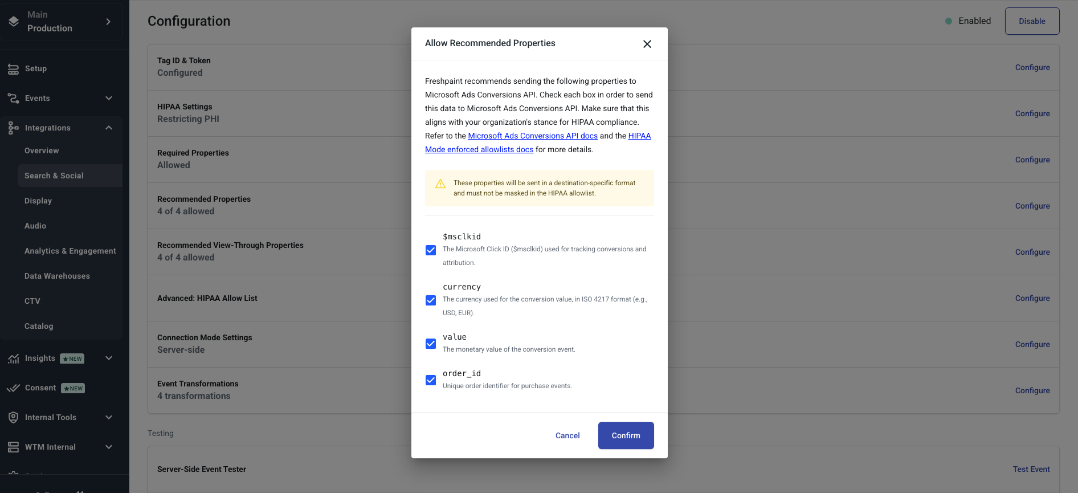Click the Integrations icon in sidebar
Screen dimensions: 1078x493
click(13, 128)
